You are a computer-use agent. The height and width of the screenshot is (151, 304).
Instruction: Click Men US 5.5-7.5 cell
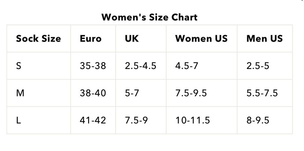(x=262, y=93)
